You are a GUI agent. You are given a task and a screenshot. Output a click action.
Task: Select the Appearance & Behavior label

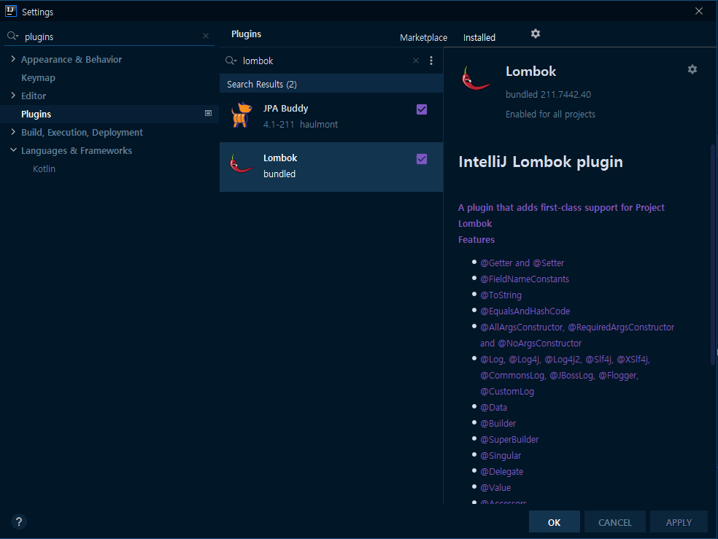(72, 60)
